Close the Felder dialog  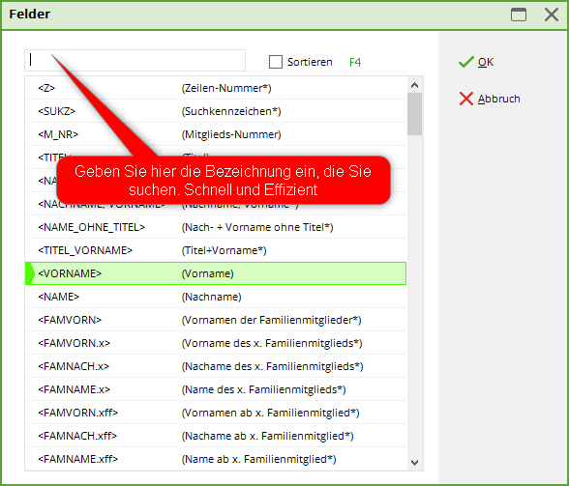click(552, 14)
